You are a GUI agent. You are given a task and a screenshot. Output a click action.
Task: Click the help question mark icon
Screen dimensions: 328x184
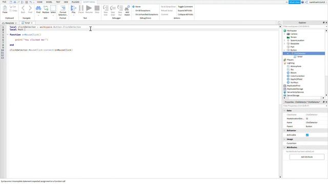302,2
